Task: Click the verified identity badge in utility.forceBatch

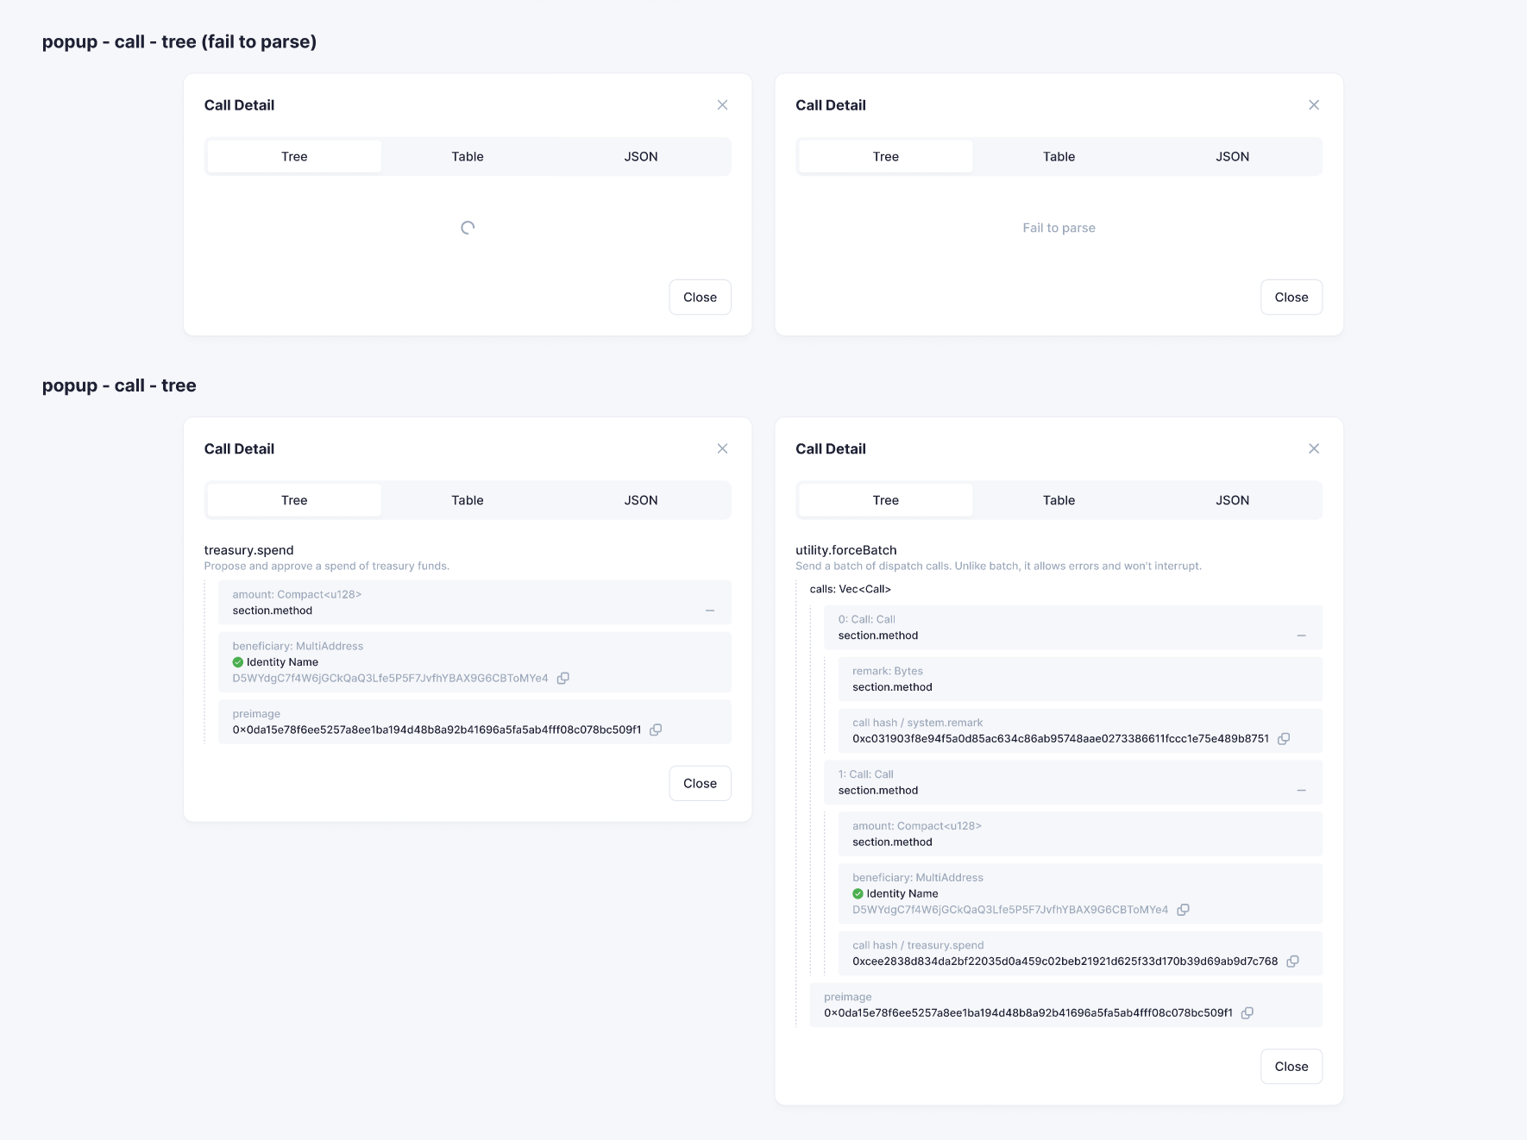Action: [856, 893]
